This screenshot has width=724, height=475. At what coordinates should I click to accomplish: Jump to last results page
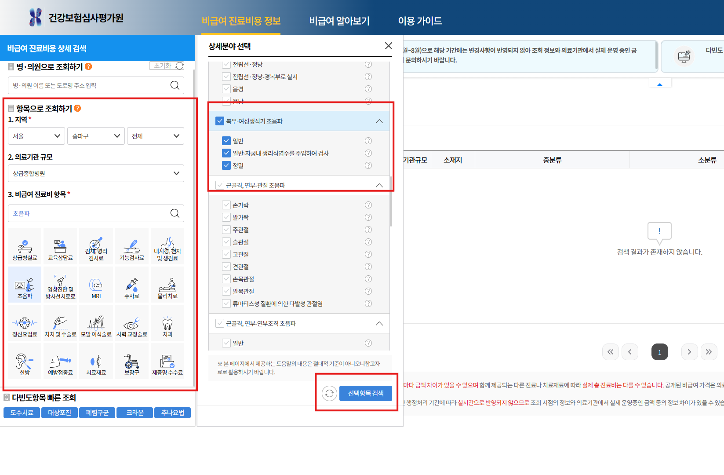tap(709, 352)
